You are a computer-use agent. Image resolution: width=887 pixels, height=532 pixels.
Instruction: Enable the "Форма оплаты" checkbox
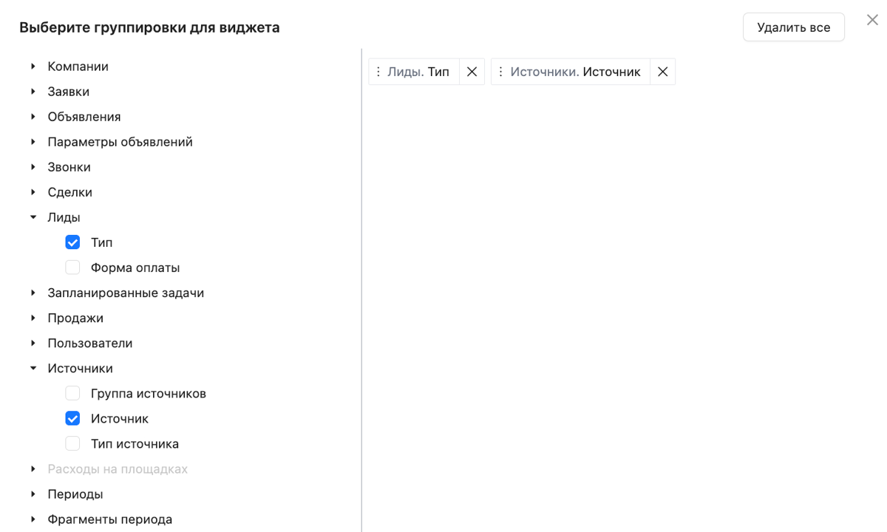72,267
